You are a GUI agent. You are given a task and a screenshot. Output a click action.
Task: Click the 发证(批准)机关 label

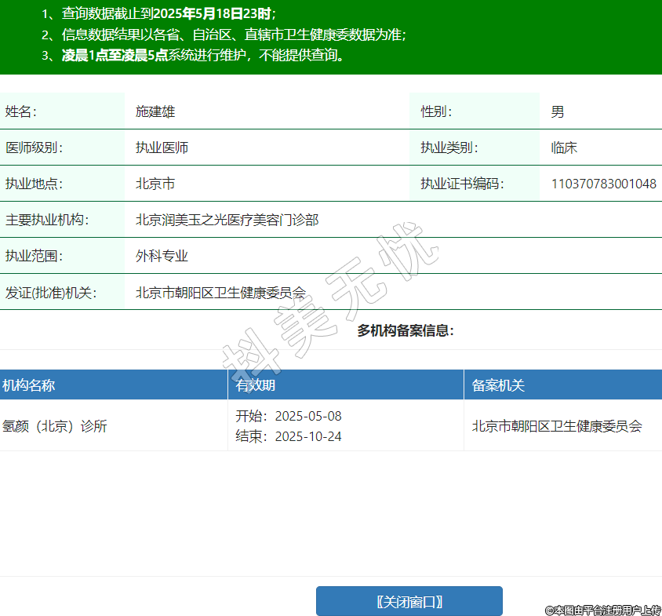(x=50, y=293)
